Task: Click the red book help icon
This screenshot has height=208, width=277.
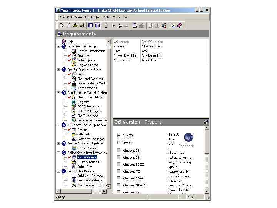Action: click(180, 26)
